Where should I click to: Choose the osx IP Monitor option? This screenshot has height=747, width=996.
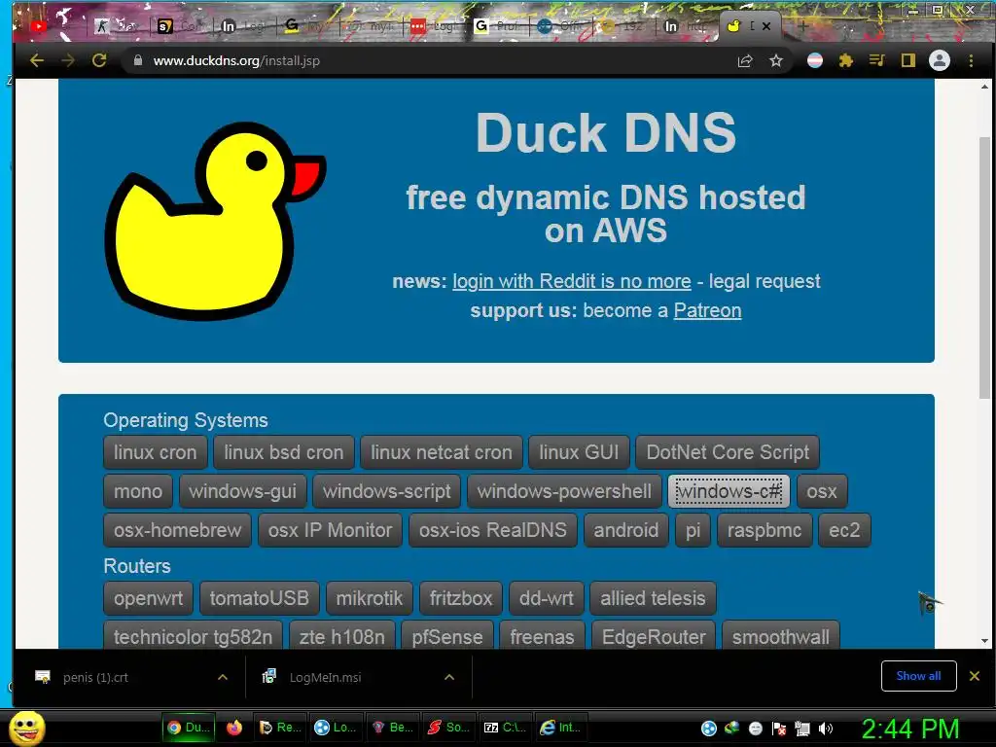tap(330, 530)
